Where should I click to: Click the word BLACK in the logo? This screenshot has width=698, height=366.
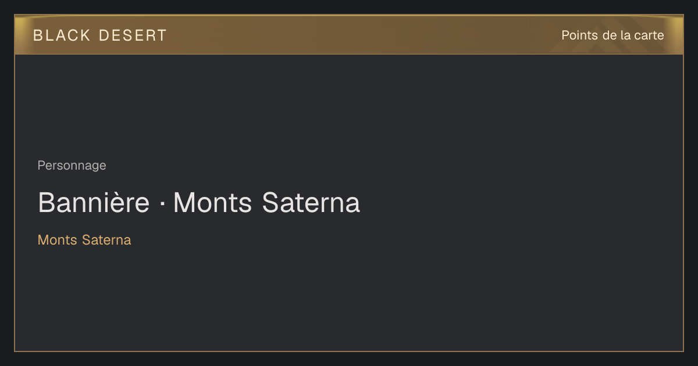point(62,35)
